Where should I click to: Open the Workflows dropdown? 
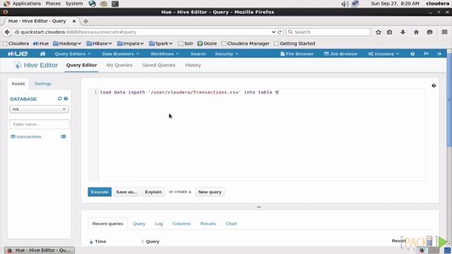pyautogui.click(x=165, y=54)
